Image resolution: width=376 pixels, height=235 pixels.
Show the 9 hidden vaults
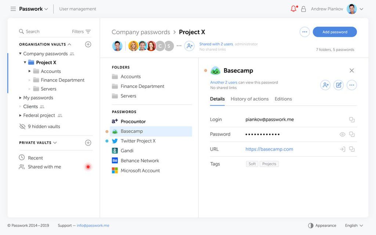tap(40, 126)
